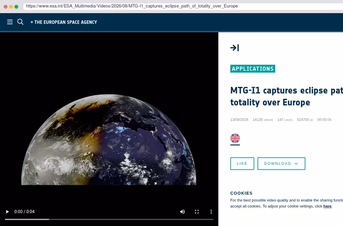Open video more-options menu
This screenshot has height=226, width=343.
coord(211,211)
